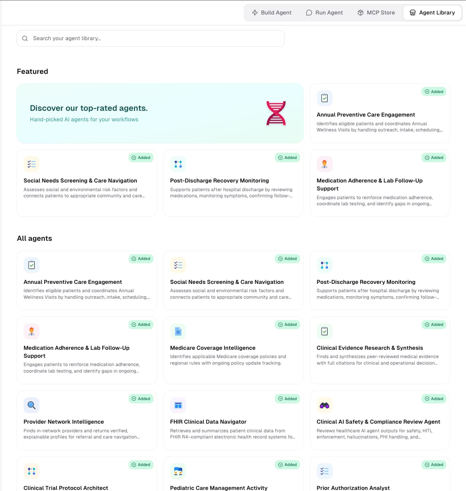Viewport: 466px width, 491px height.
Task: Click the FHIR Clinical Data Navigator icon
Action: coord(178,405)
